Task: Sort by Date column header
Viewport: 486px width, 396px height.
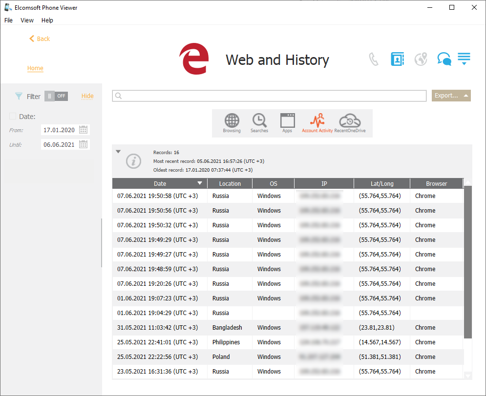Action: [160, 183]
